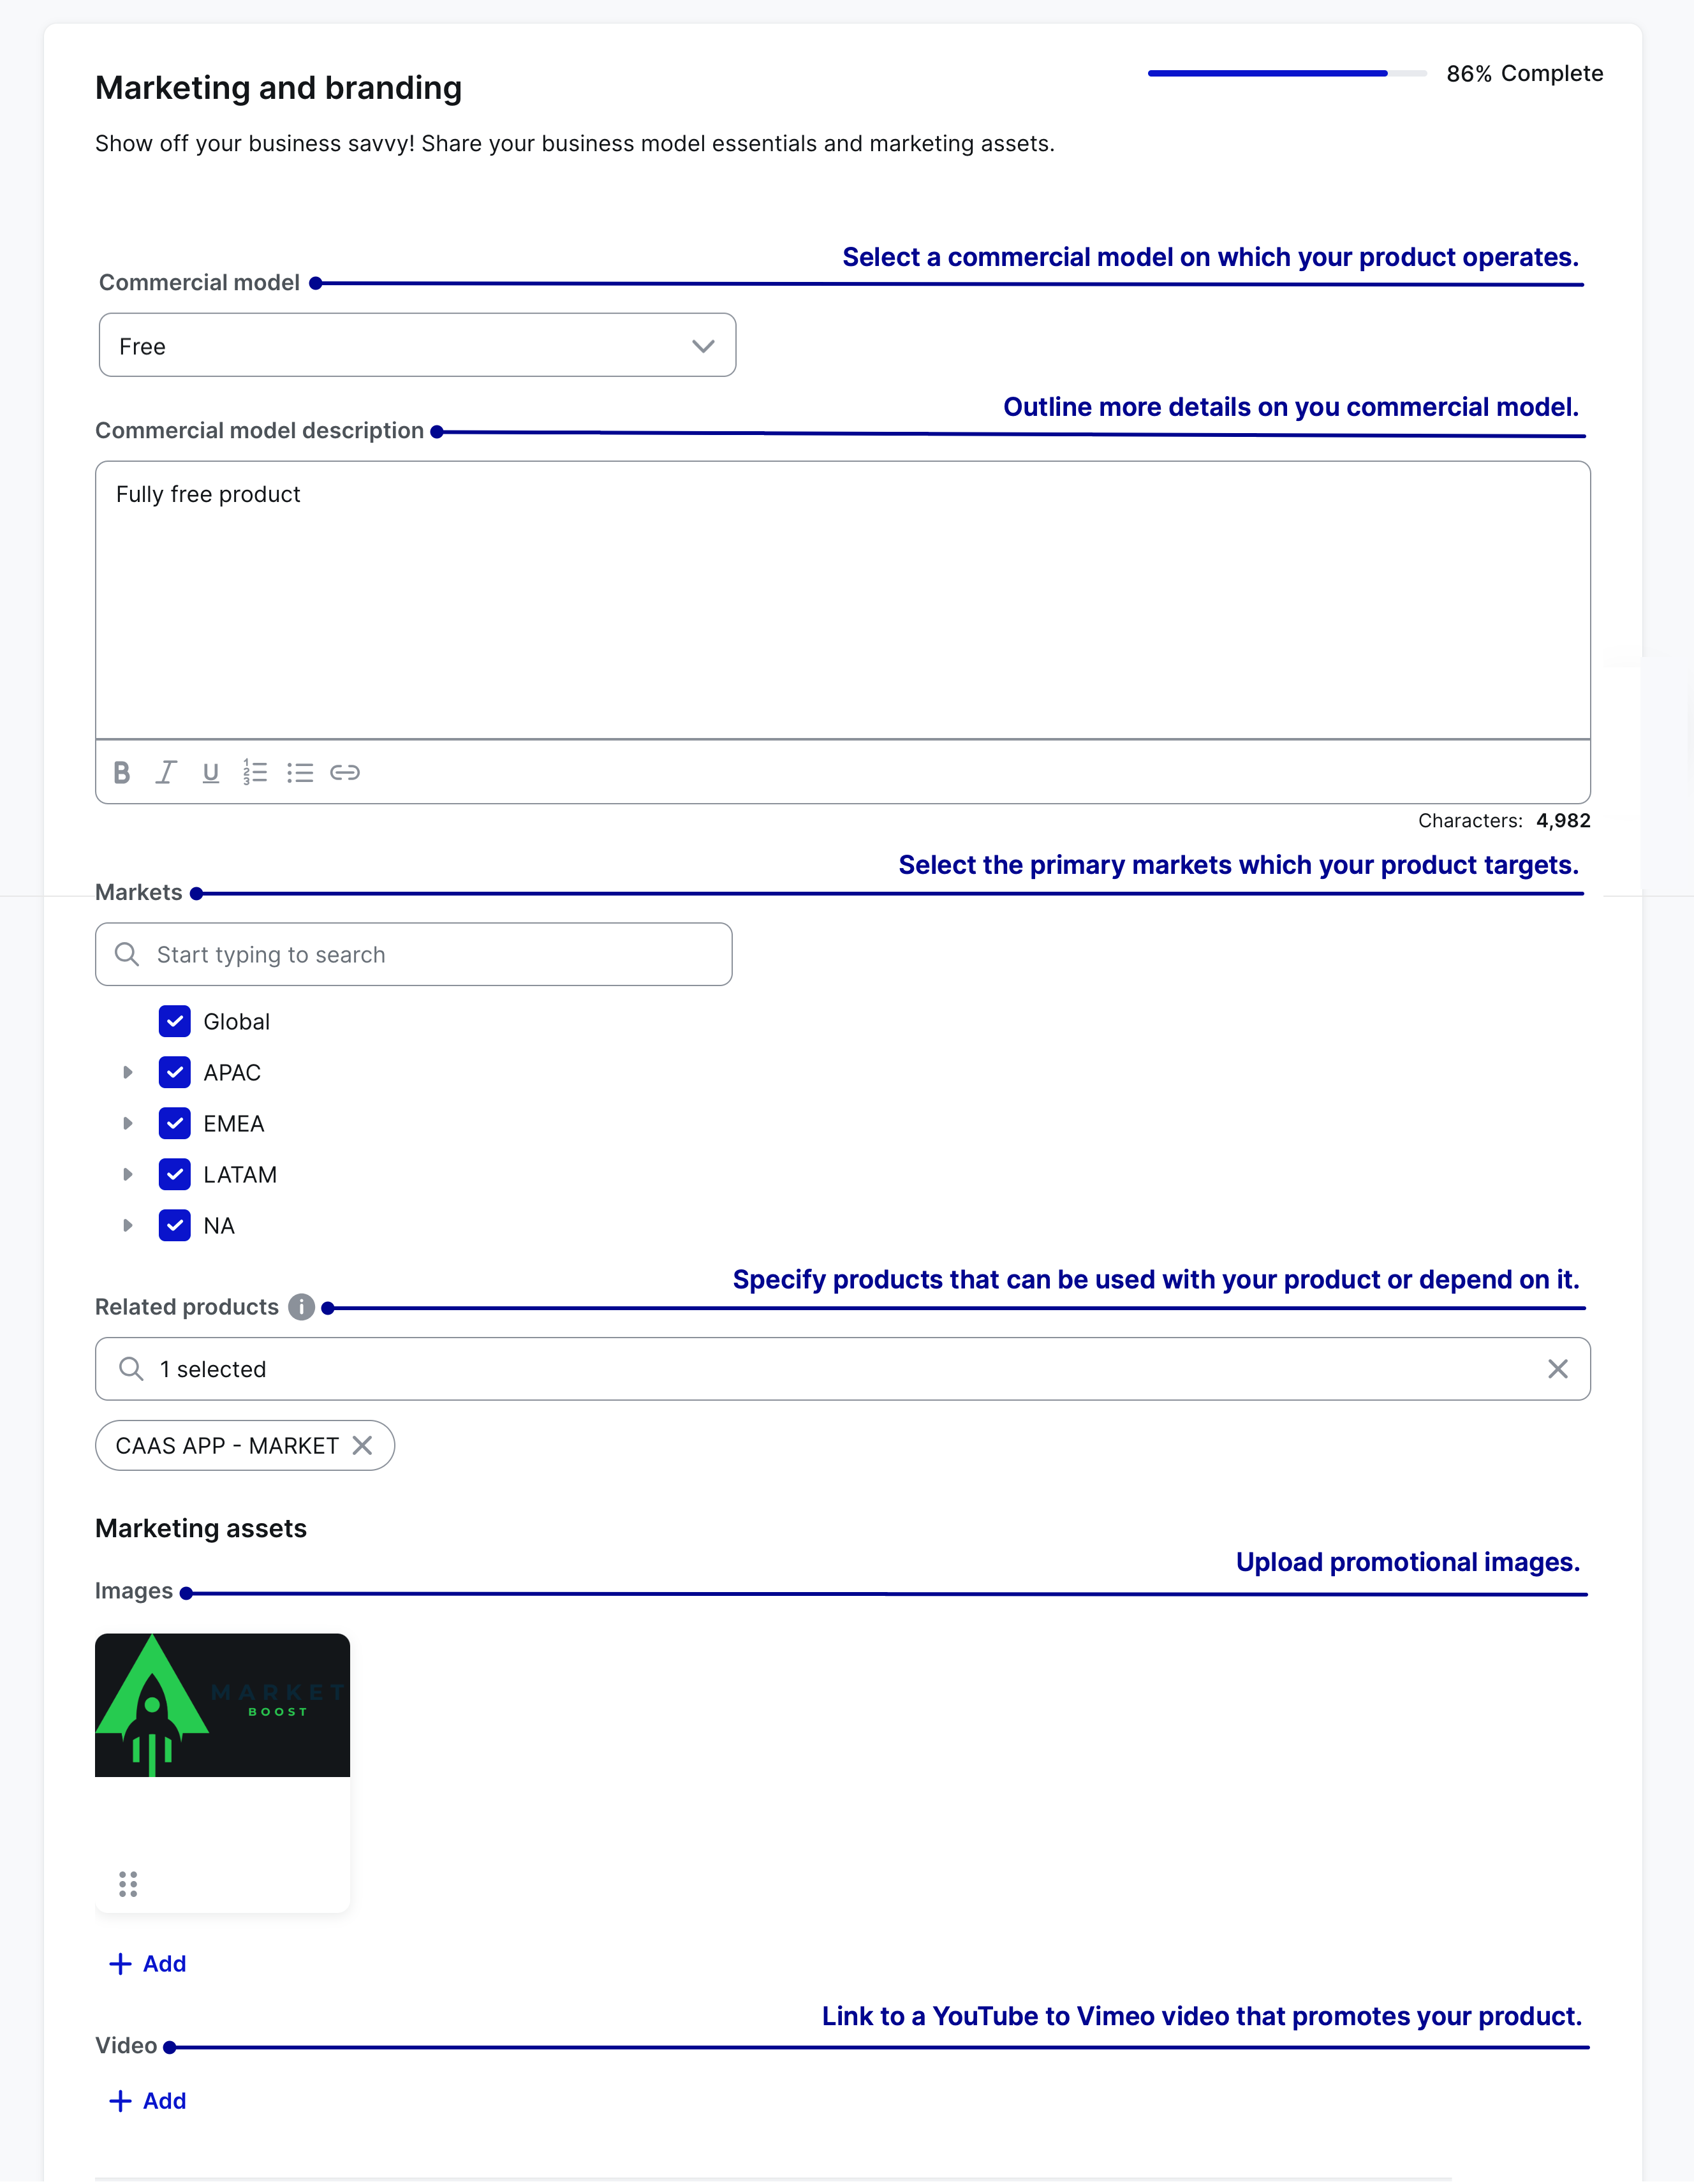Toggle underline formatting in description editor
Viewport: 1694px width, 2184px height.
[210, 772]
